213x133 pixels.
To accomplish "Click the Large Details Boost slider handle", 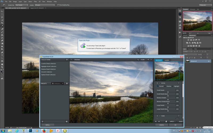I will 168,111.
